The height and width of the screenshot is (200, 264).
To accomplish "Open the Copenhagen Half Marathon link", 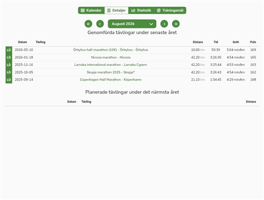I will [x=111, y=80].
